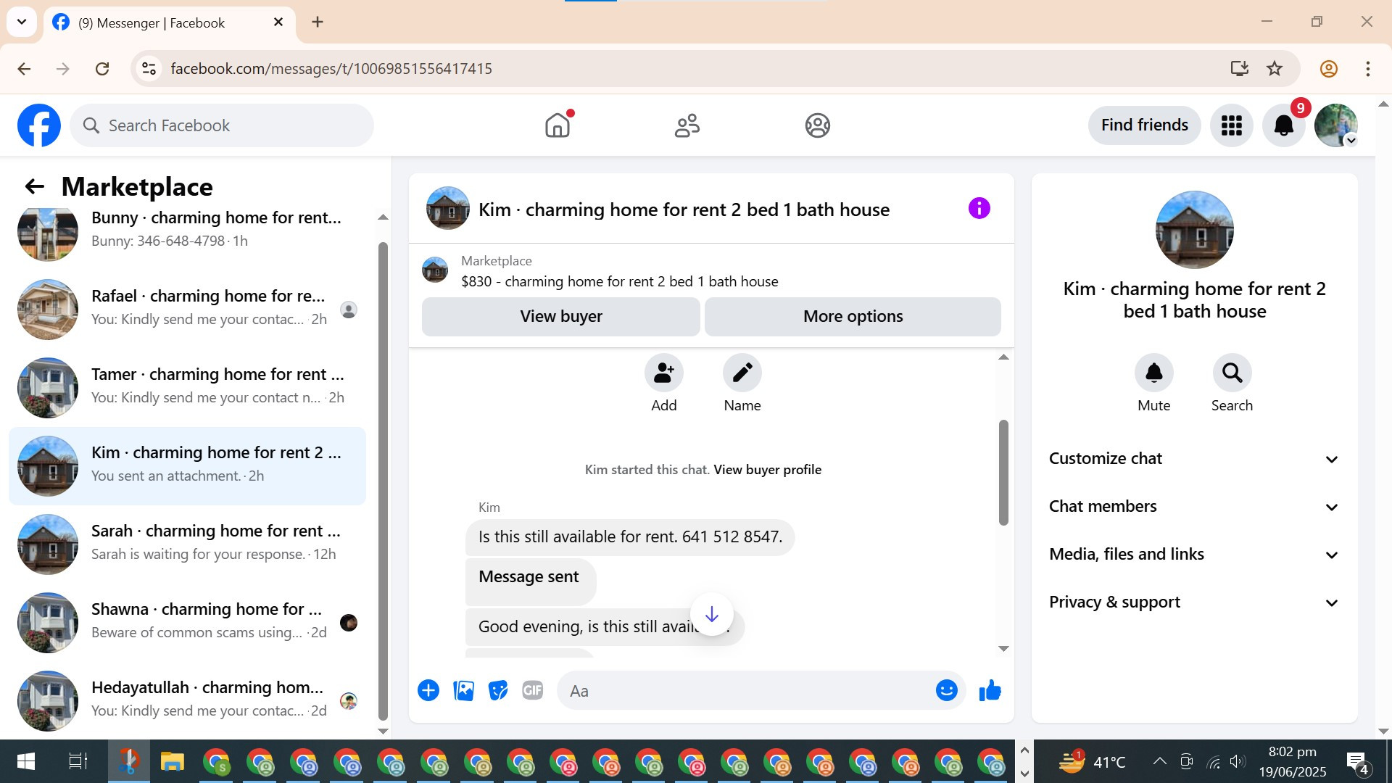Open the volume control in system tray
Viewport: 1392px width, 783px height.
click(x=1238, y=761)
